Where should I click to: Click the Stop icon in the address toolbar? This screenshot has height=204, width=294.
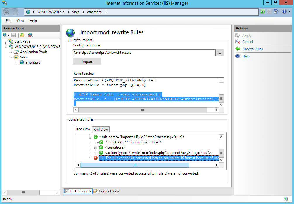269,12
